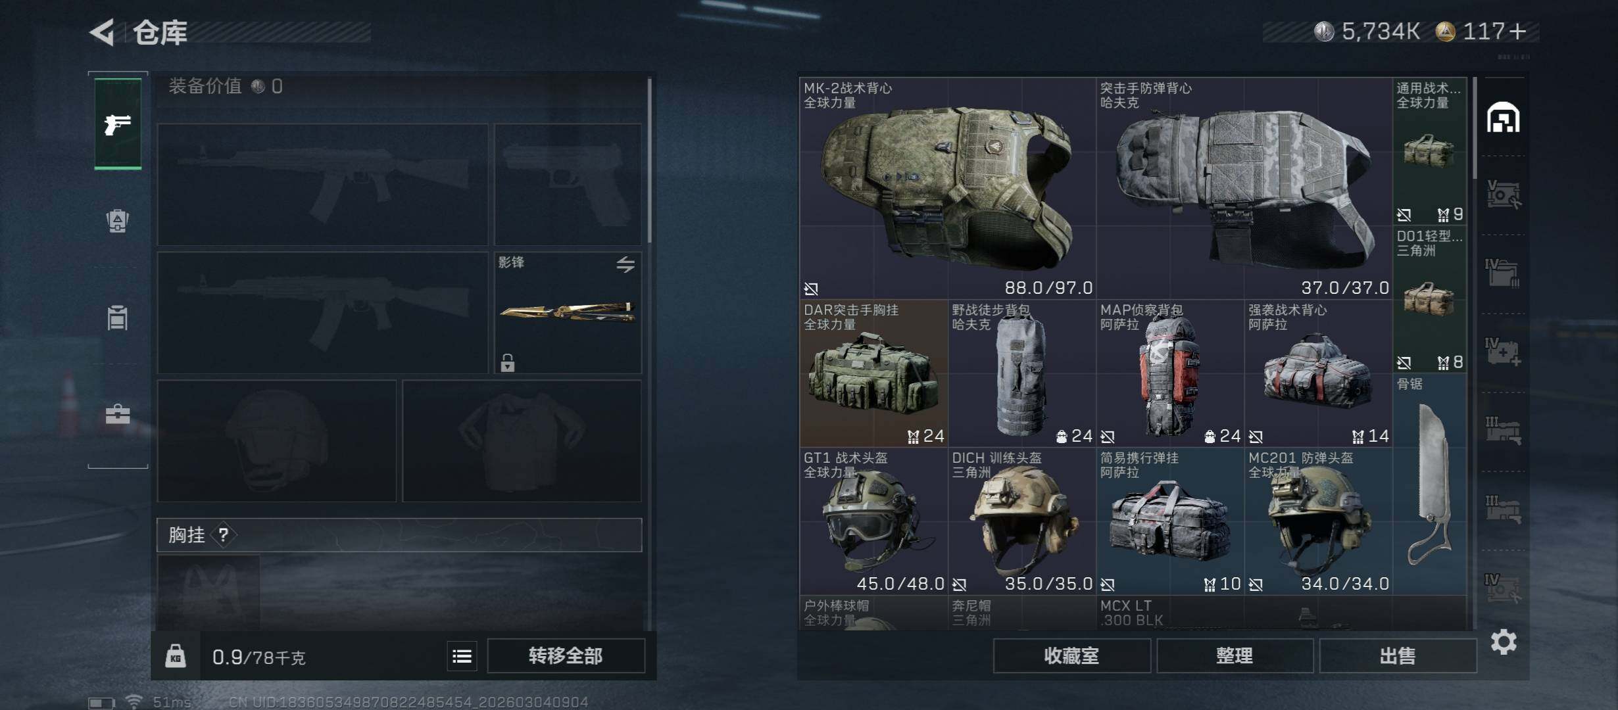Click the 转移全部 button

pyautogui.click(x=566, y=656)
